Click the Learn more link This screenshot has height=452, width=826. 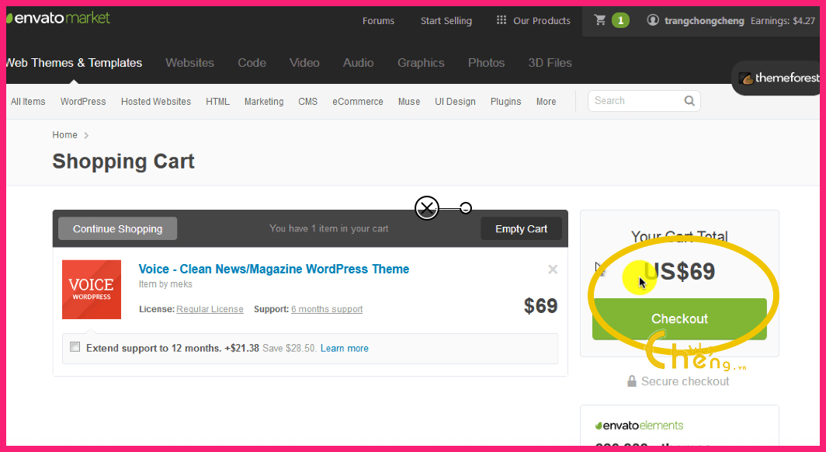click(x=345, y=348)
